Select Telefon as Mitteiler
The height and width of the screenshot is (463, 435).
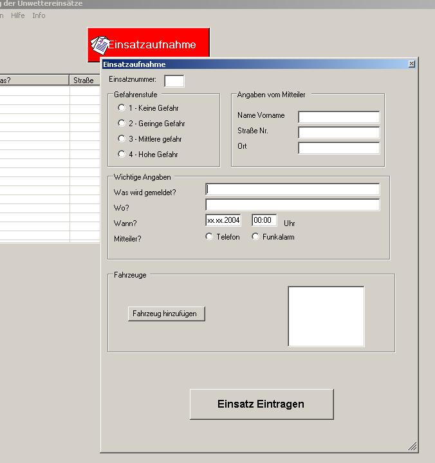[209, 237]
